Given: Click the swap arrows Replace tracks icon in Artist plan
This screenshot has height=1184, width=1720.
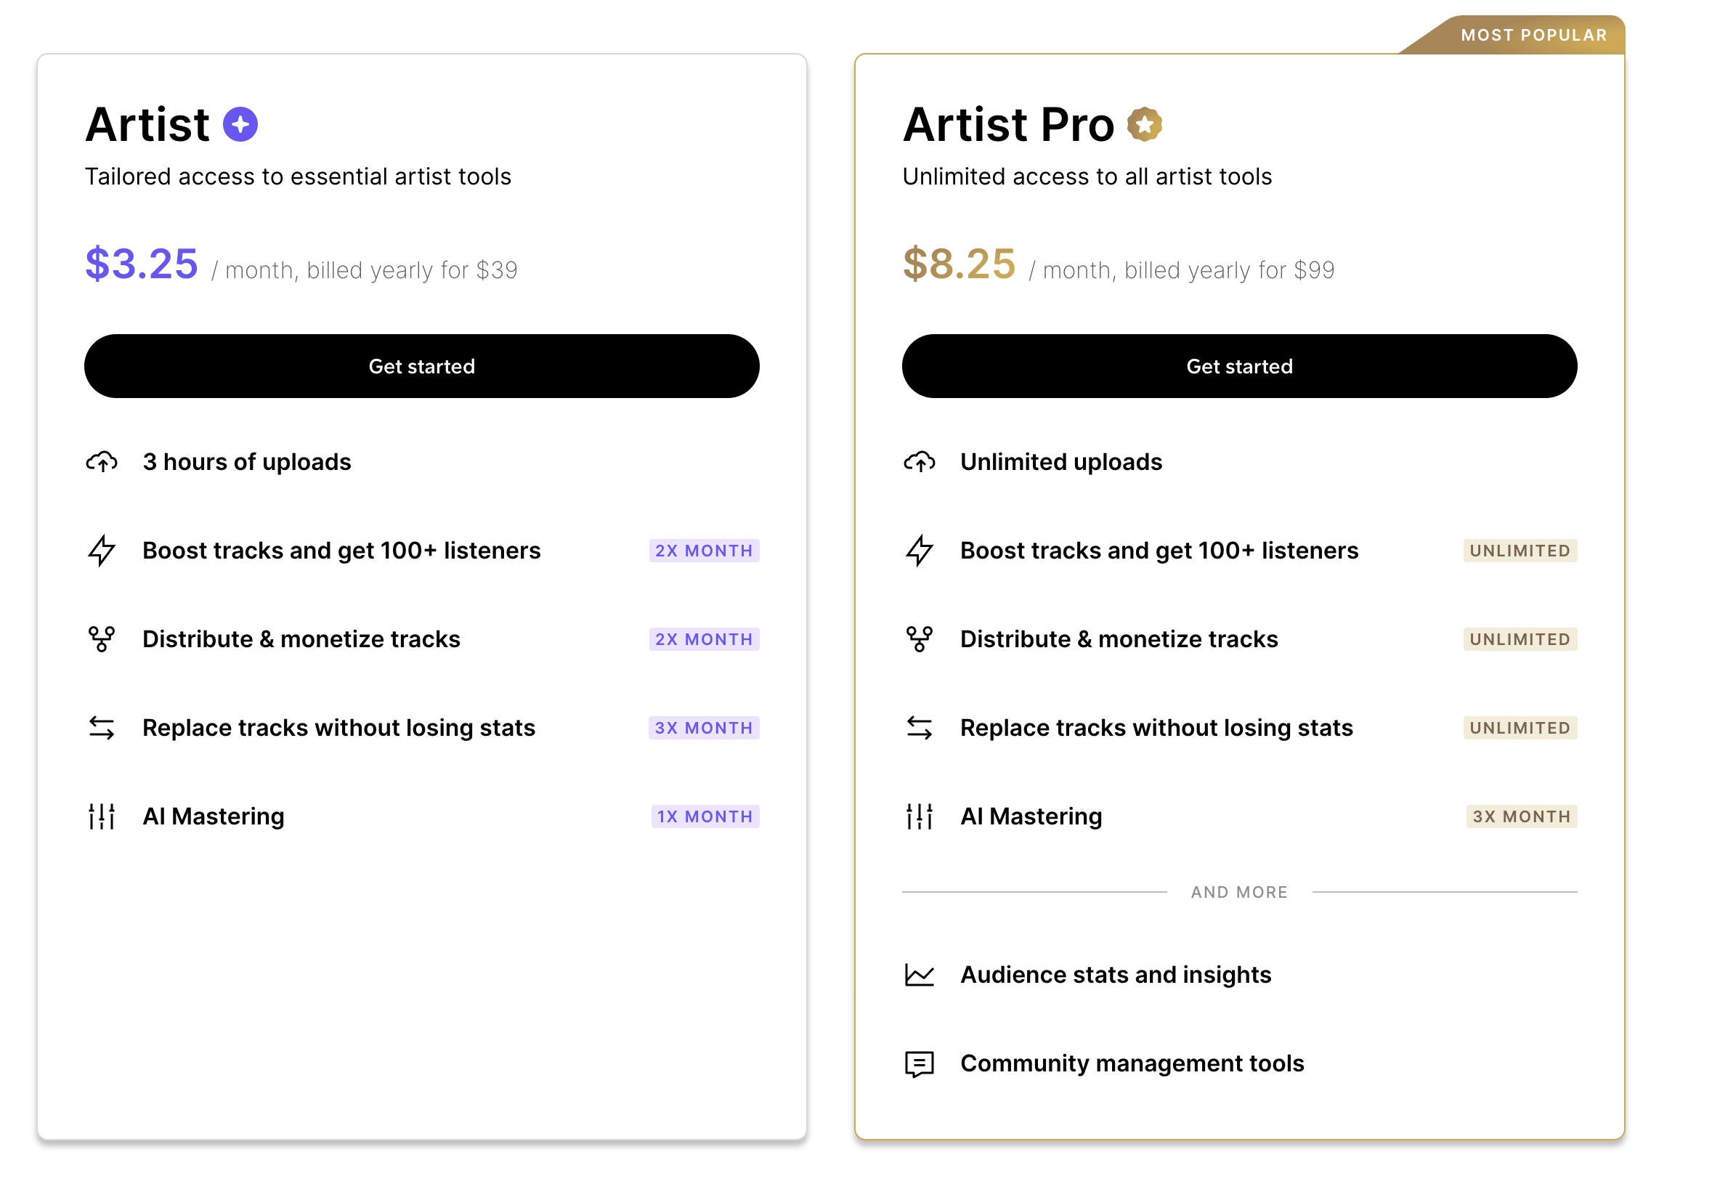Looking at the screenshot, I should click(x=102, y=727).
